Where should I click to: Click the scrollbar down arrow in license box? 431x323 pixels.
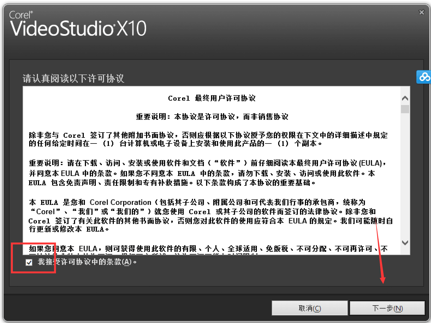tap(405, 243)
